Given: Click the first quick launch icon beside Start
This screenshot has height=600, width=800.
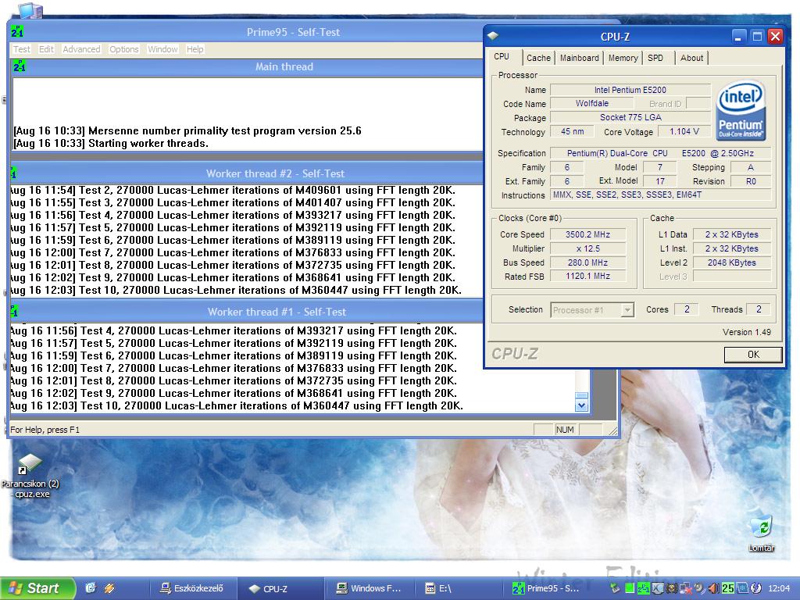Looking at the screenshot, I should (x=91, y=588).
